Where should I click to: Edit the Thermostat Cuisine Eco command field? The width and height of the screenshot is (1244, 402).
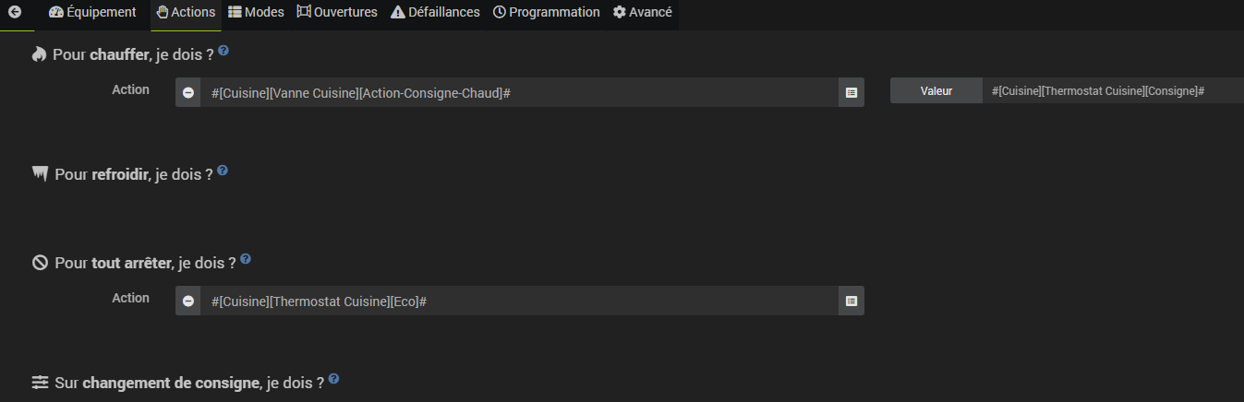(519, 301)
